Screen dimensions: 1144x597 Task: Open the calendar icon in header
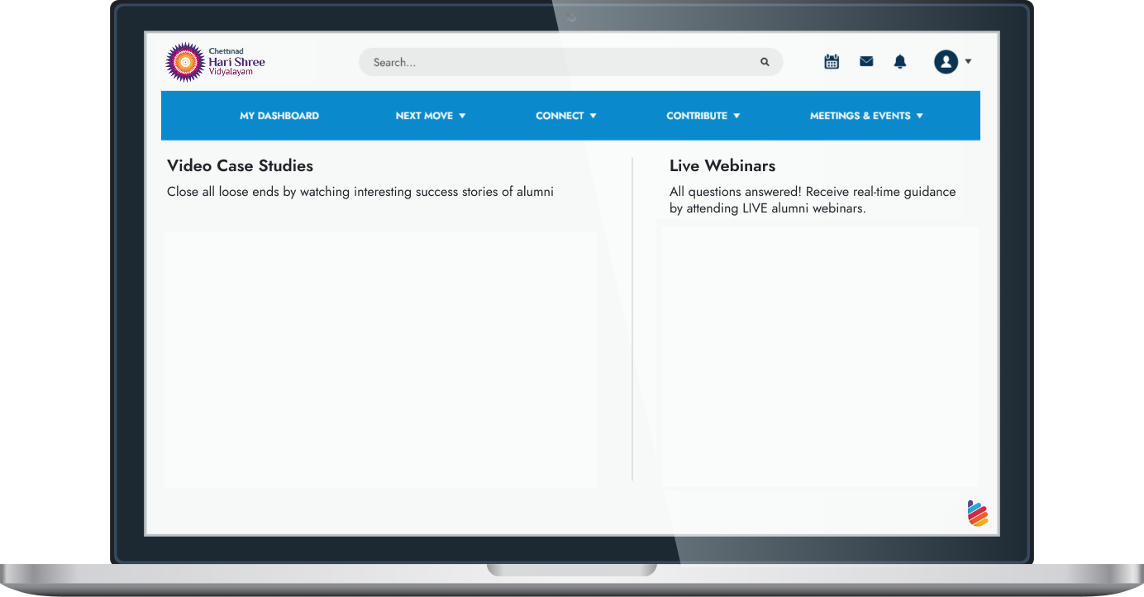pyautogui.click(x=832, y=62)
